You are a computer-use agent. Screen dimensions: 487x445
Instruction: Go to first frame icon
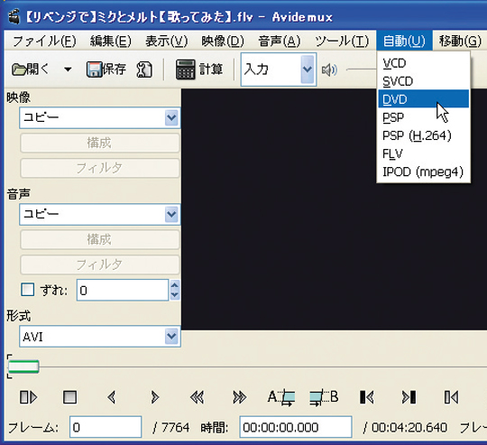[x=367, y=397]
